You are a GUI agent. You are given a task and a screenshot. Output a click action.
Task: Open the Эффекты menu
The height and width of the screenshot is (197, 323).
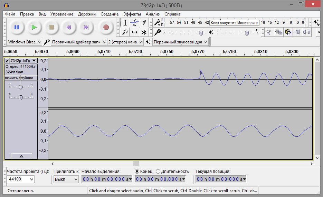[x=132, y=14]
